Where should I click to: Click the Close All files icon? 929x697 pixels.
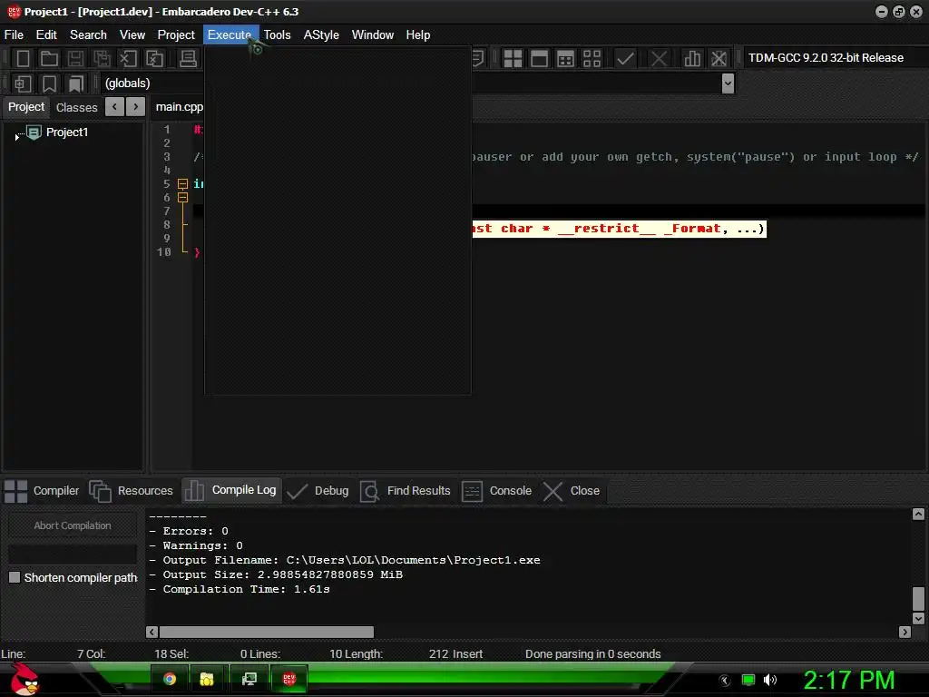pos(154,59)
